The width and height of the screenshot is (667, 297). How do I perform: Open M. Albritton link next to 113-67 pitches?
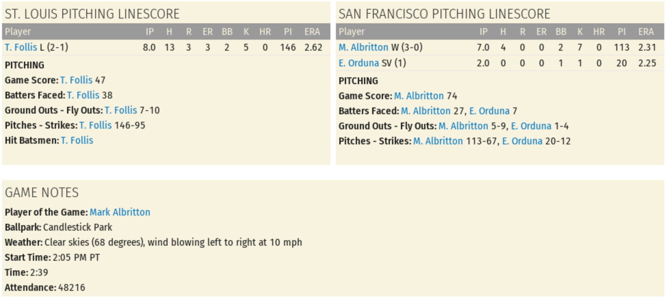pyautogui.click(x=438, y=141)
